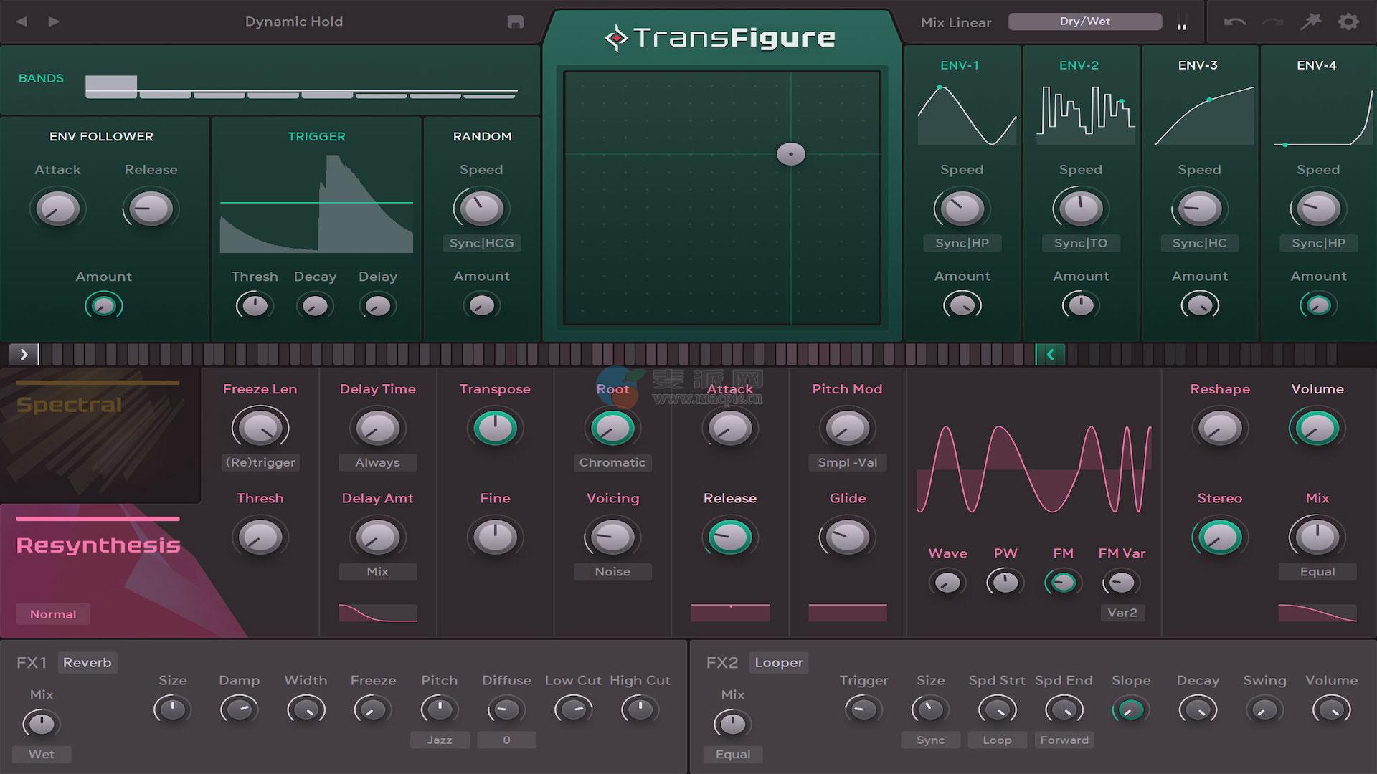Click the TransFigure logo icon
Image resolution: width=1377 pixels, height=774 pixels.
tap(615, 38)
